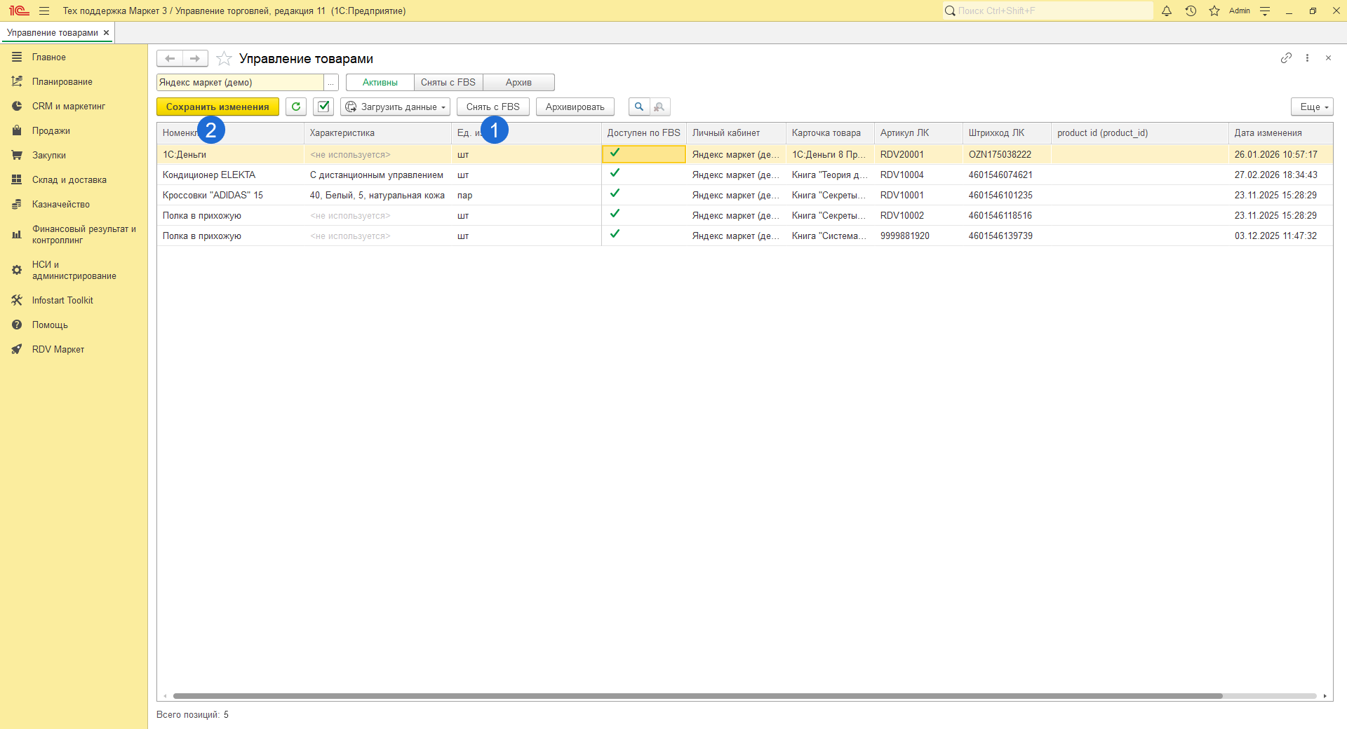Click the cancel search icon
The width and height of the screenshot is (1347, 729).
pos(659,107)
